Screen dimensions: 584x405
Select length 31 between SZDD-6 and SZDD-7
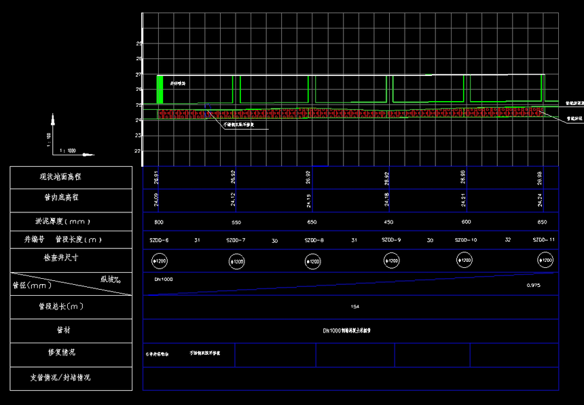(197, 240)
